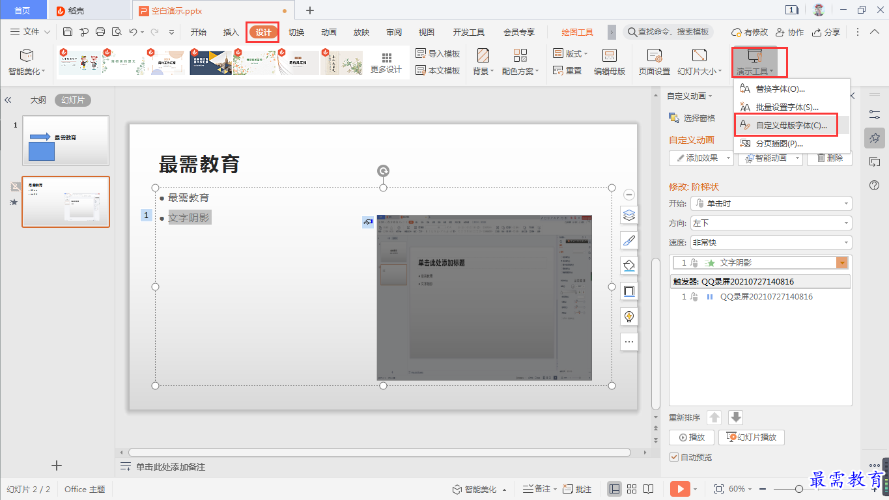Open 方向 dropdown set to 左下

click(x=770, y=223)
